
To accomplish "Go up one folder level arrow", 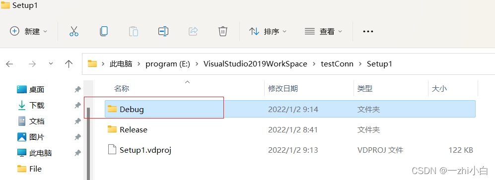I will [x=69, y=64].
